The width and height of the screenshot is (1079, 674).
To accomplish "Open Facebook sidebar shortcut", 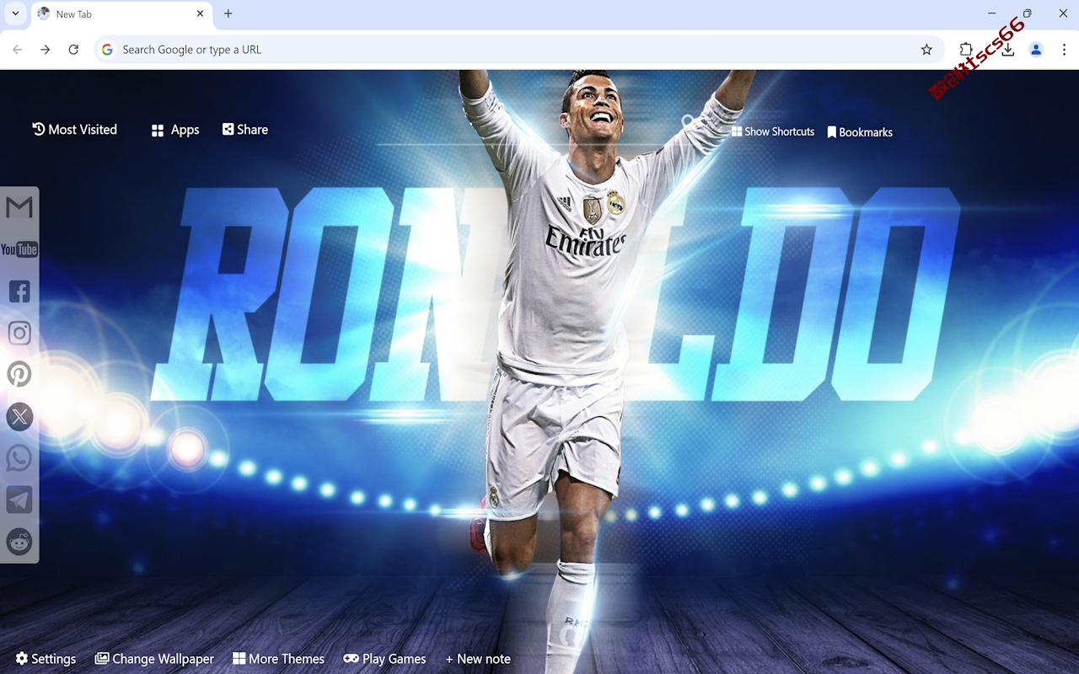I will click(19, 292).
